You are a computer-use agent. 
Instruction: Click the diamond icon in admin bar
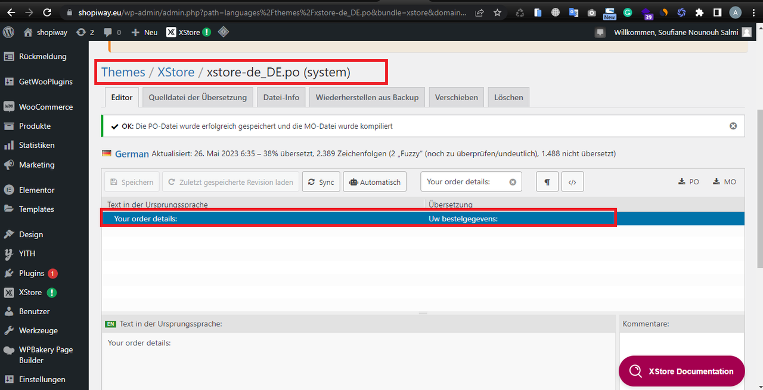pos(223,32)
